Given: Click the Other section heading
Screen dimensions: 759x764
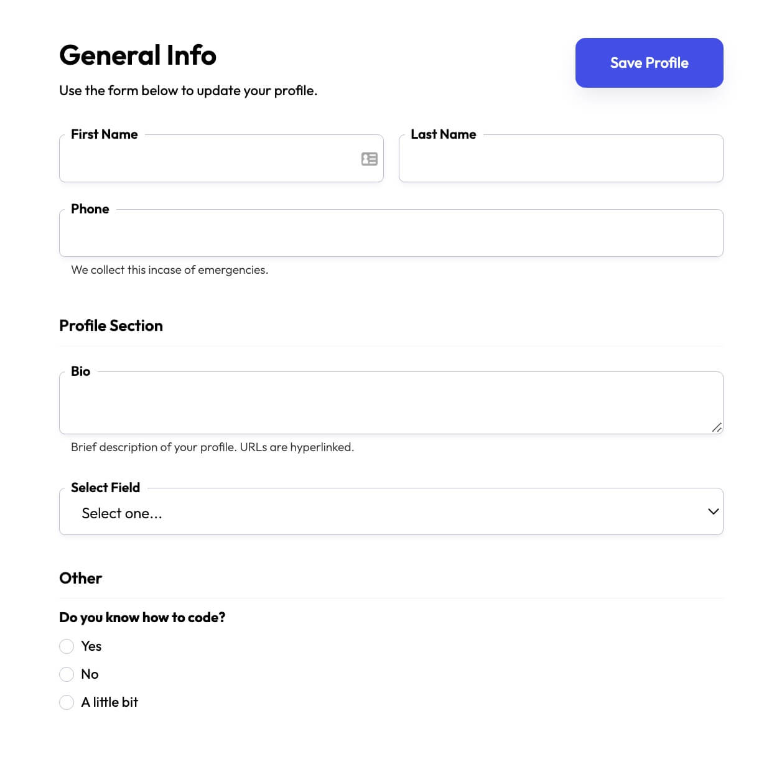Looking at the screenshot, I should point(80,578).
